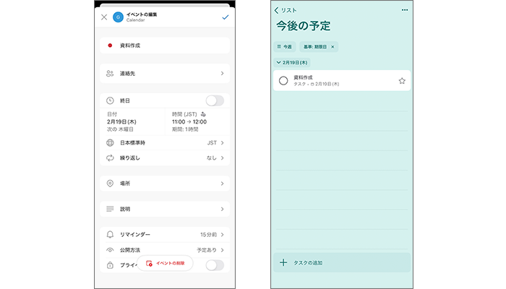Tap the repeat arrows icon
This screenshot has width=506, height=289.
(110, 158)
